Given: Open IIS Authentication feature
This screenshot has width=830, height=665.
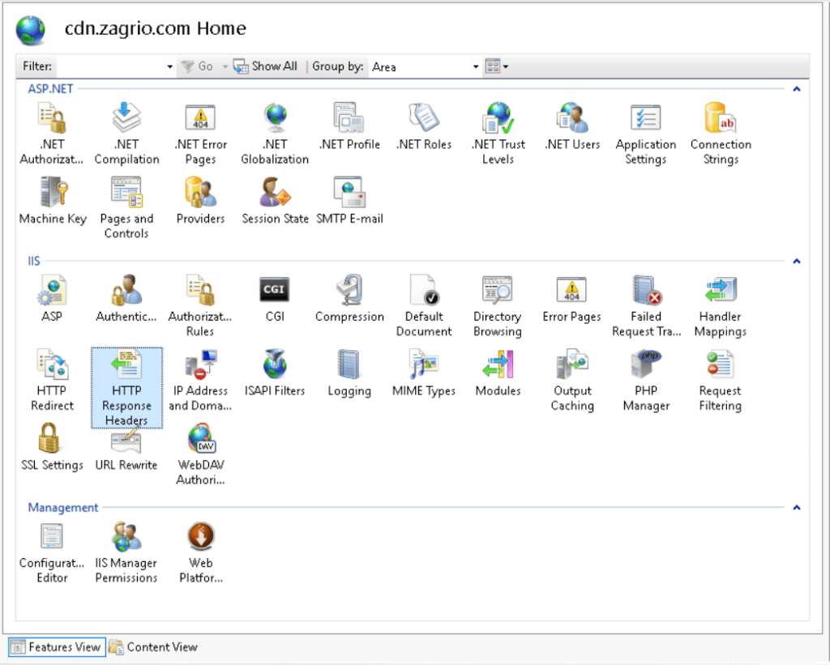Looking at the screenshot, I should [x=126, y=298].
